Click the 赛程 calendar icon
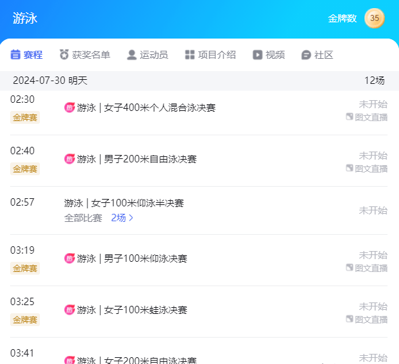 click(x=16, y=55)
